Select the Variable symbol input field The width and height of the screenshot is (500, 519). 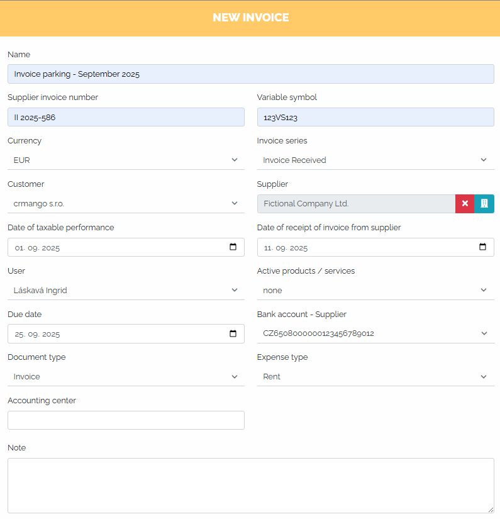(x=375, y=117)
